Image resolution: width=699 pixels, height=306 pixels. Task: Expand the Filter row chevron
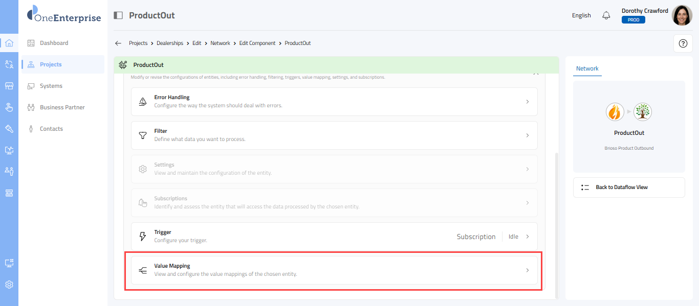tap(527, 135)
